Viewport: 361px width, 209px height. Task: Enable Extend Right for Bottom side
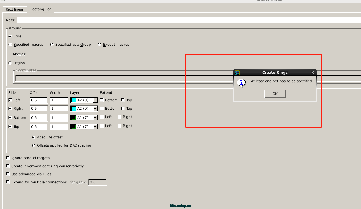click(119, 117)
